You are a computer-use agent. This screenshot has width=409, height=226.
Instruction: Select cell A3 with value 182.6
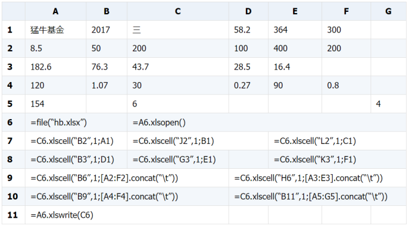[x=56, y=67]
